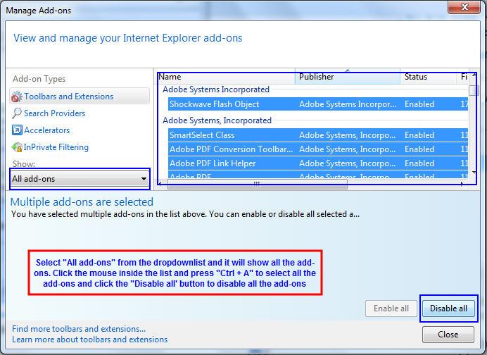The height and width of the screenshot is (355, 487).
Task: Open the Accelerators add-on type
Action: 47,130
